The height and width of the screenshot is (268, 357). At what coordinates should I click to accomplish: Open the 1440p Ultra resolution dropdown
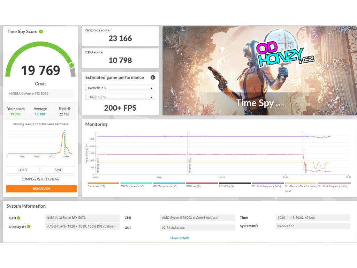pos(120,97)
